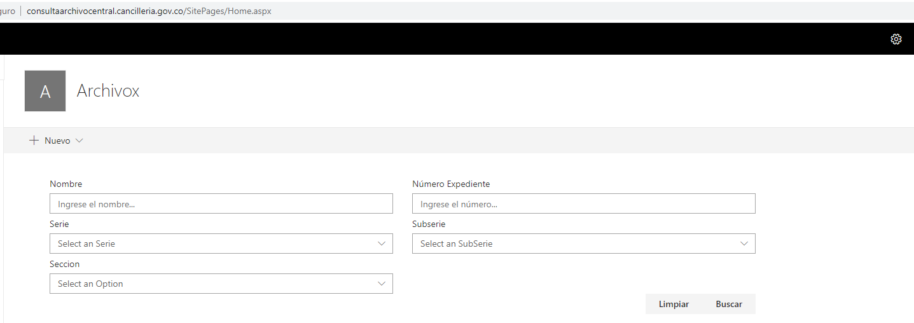Open the Archivox site title link
The height and width of the screenshot is (323, 914).
(x=108, y=91)
